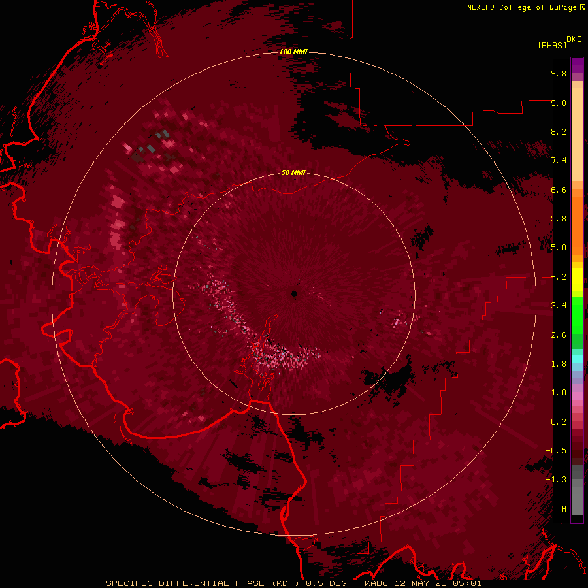The image size is (588, 588).
Task: Select the 6.6 value on color scale
Action: click(559, 189)
